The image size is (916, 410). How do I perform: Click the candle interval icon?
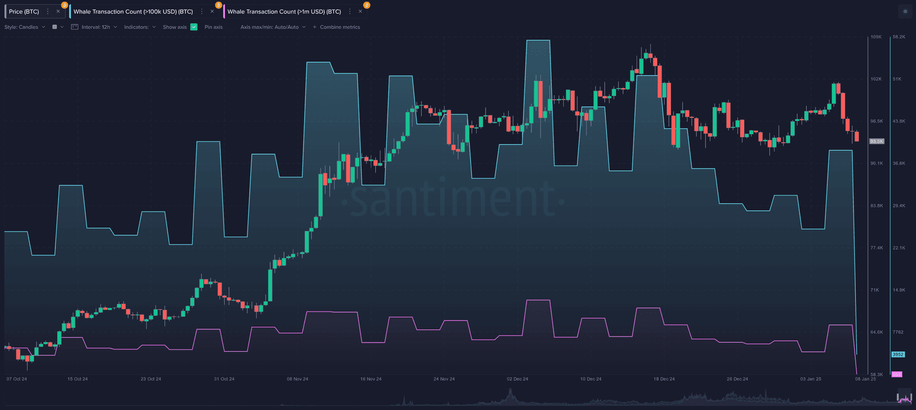(x=75, y=27)
